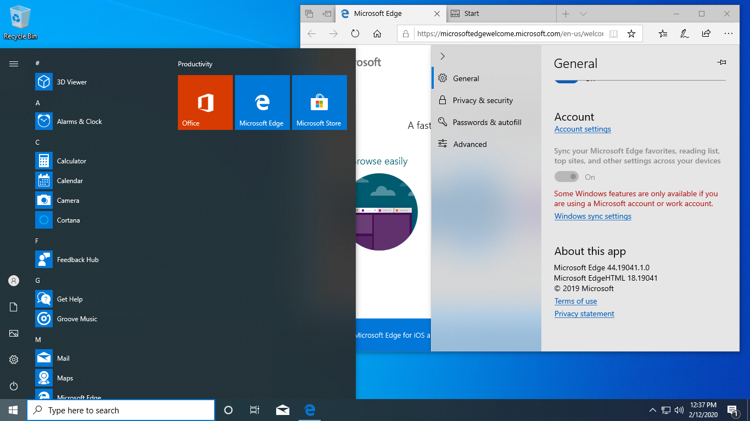Open Cortana from the app list
The height and width of the screenshot is (421, 750).
(99, 220)
